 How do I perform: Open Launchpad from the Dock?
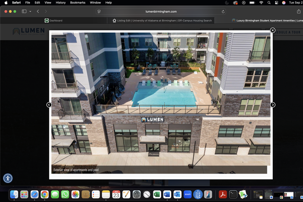tap(24, 195)
